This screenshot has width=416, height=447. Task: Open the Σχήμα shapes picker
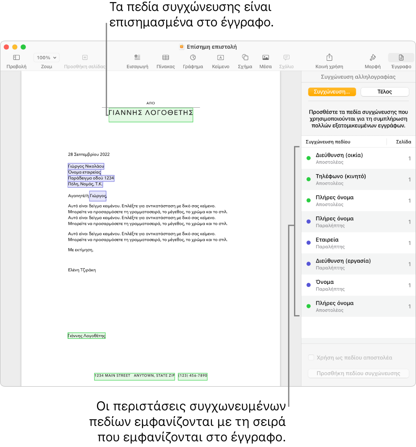click(245, 58)
